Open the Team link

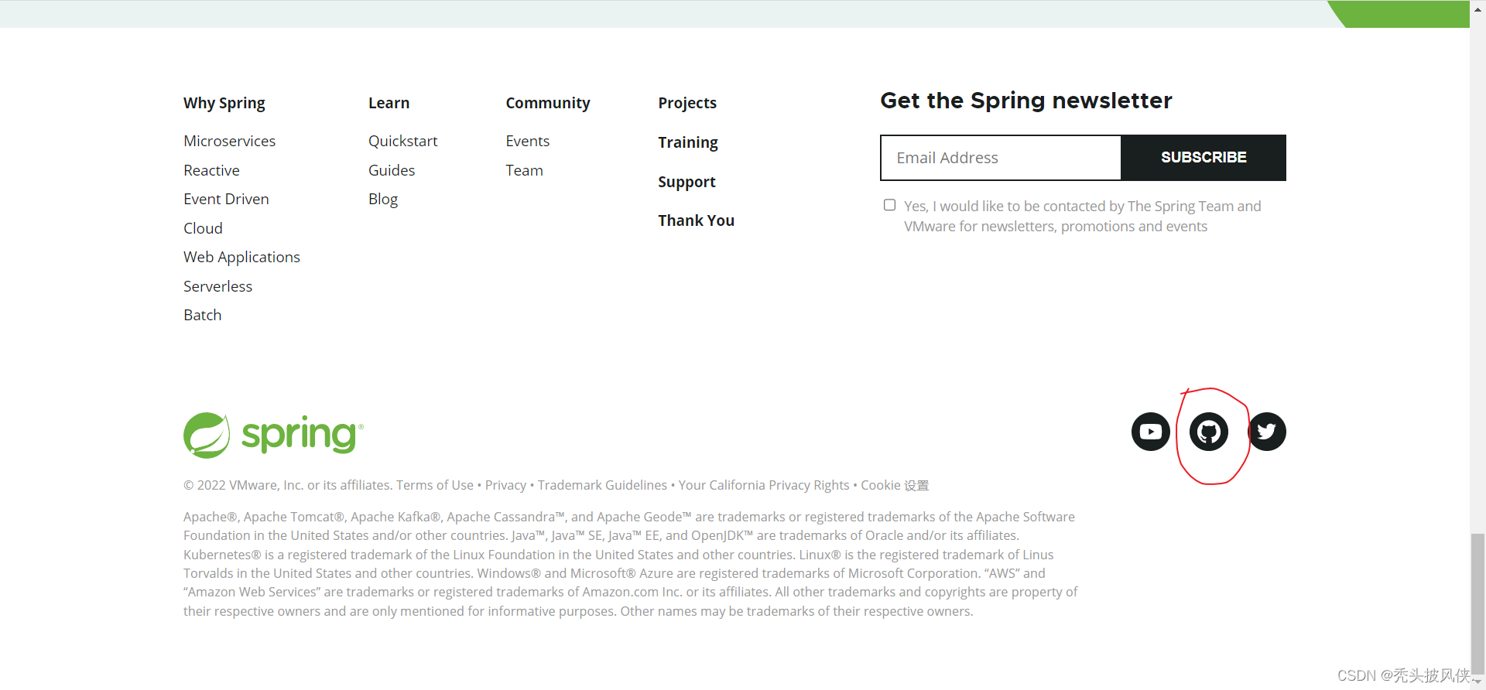(x=525, y=170)
